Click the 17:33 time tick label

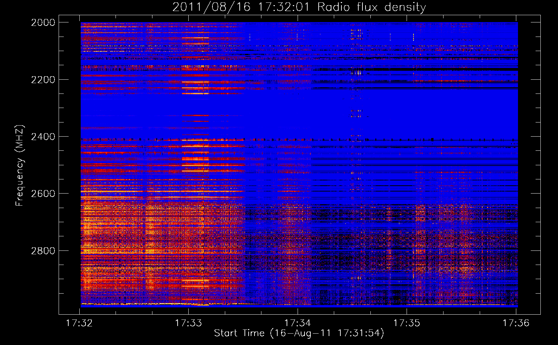pyautogui.click(x=188, y=323)
